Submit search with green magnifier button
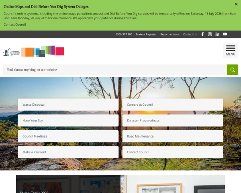 pyautogui.click(x=233, y=70)
